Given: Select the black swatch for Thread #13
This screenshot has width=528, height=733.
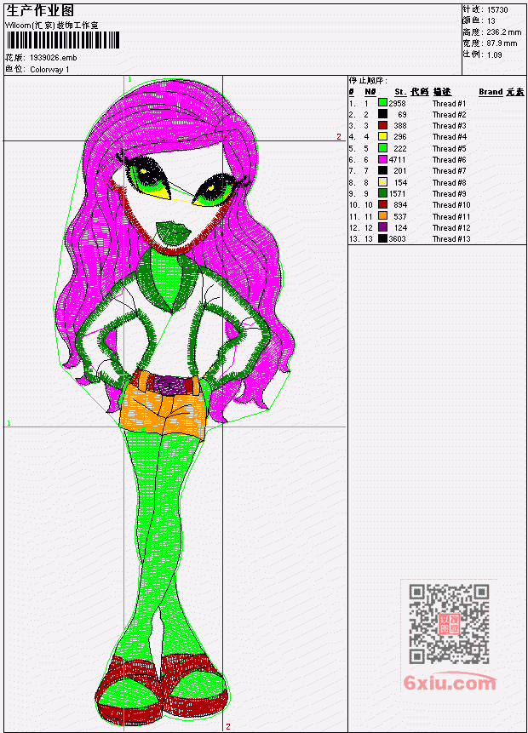Looking at the screenshot, I should click(x=382, y=238).
